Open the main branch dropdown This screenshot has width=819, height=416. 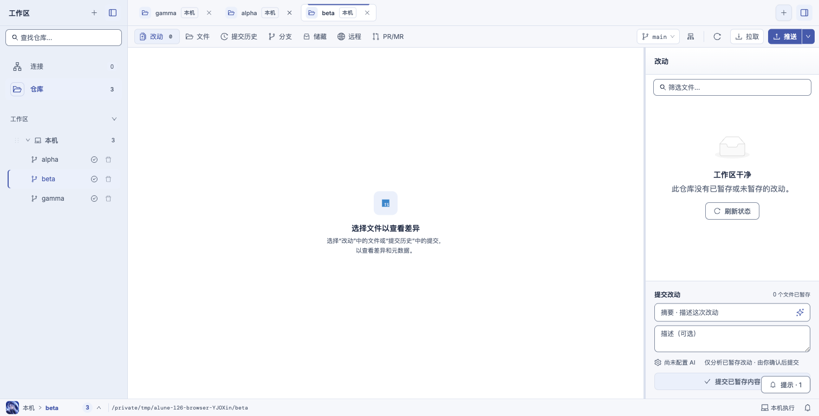click(658, 37)
